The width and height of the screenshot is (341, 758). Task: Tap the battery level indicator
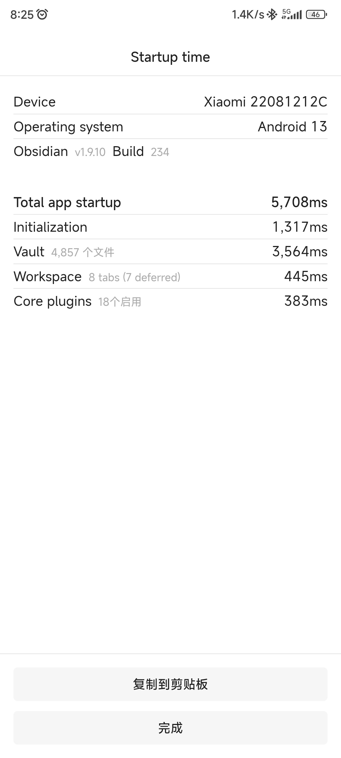pos(316,15)
